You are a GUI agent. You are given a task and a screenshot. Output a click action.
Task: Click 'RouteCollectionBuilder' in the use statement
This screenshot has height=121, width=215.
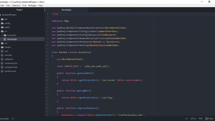pyautogui.click(x=104, y=45)
